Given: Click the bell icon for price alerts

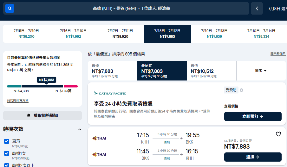Looking at the screenshot, I should (29, 115).
